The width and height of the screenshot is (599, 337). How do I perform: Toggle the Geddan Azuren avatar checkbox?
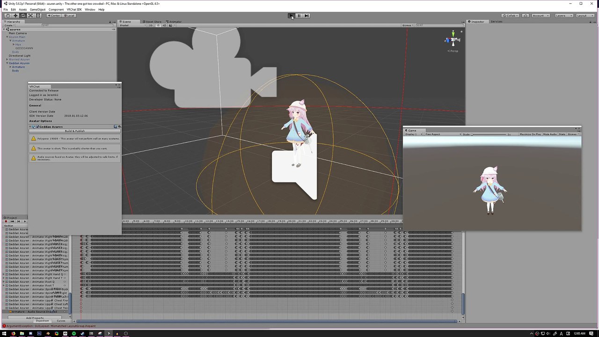37,127
